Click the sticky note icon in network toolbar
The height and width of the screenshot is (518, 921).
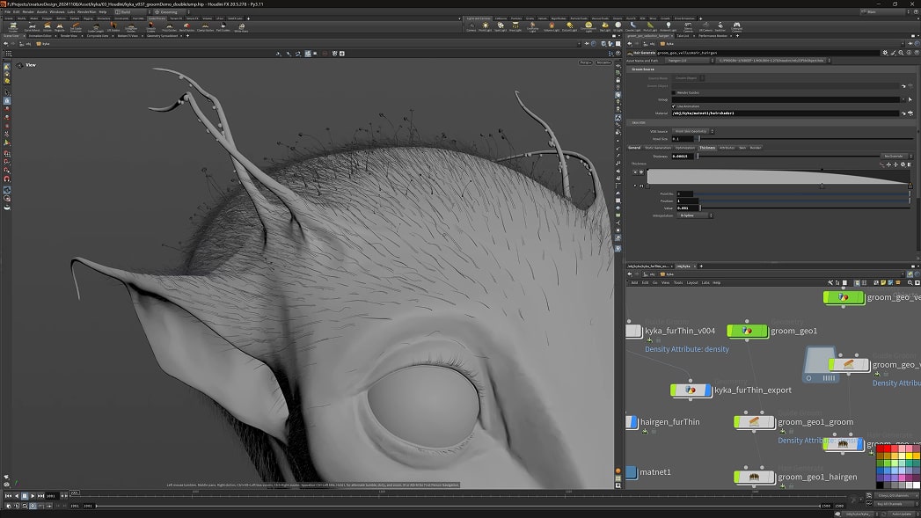tap(883, 282)
